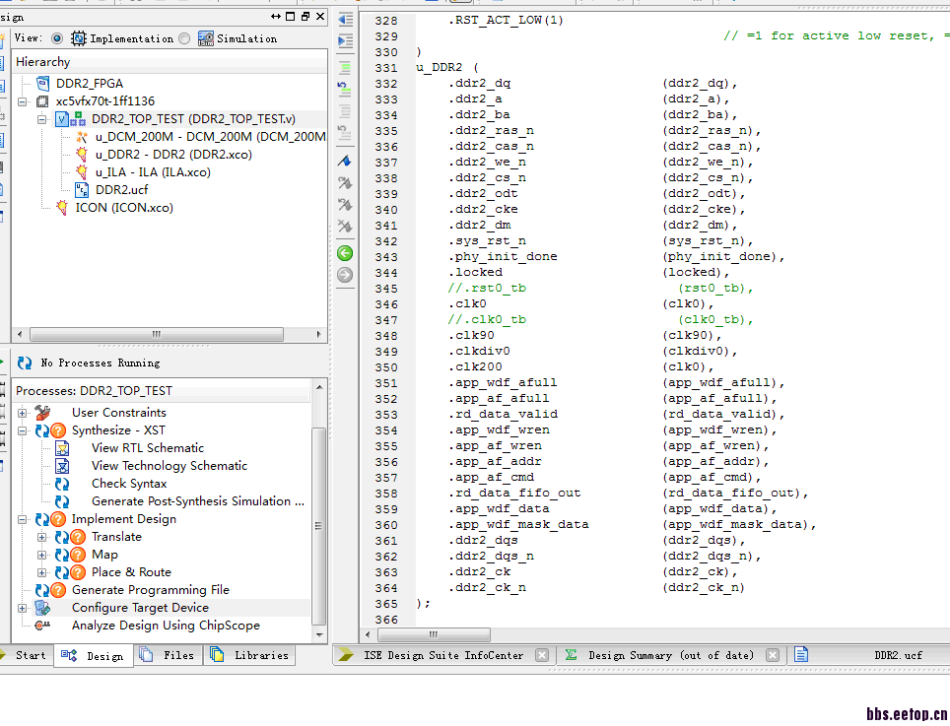Click the green back navigation arrow
The width and height of the screenshot is (950, 726).
click(x=345, y=253)
